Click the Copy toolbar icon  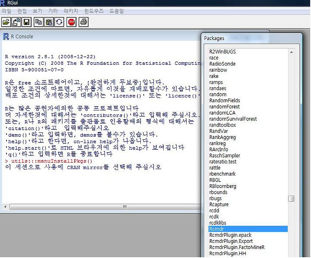(38, 22)
